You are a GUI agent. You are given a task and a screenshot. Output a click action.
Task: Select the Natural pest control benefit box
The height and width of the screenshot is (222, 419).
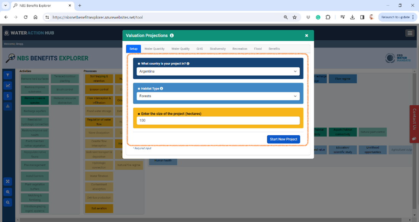pyautogui.click(x=373, y=132)
